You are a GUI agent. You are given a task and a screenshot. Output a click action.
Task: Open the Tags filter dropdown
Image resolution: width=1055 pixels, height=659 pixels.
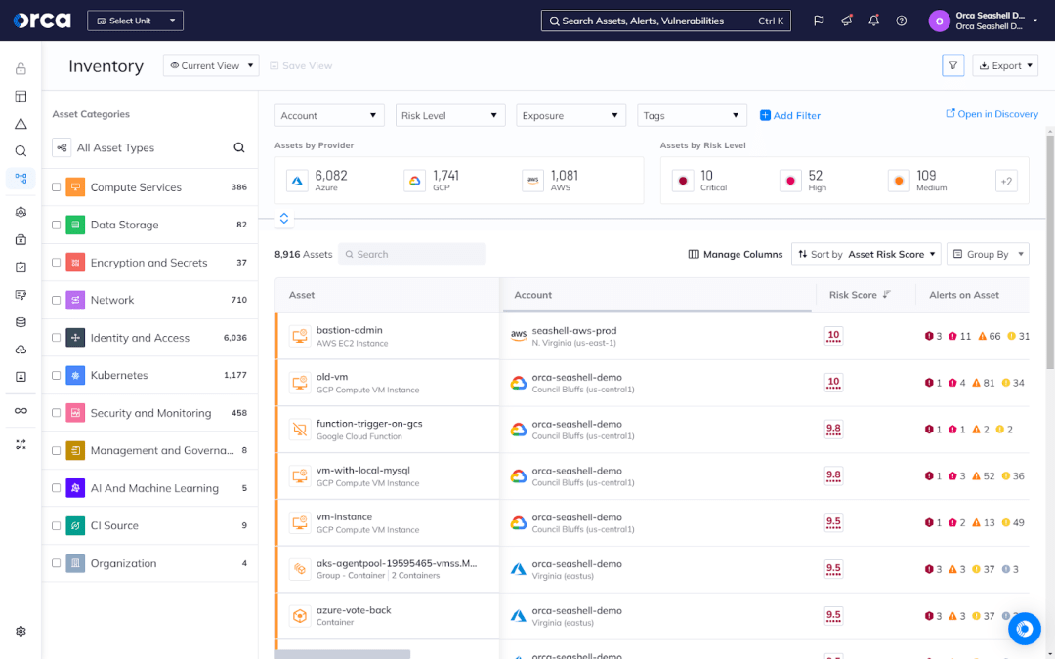[x=692, y=115]
